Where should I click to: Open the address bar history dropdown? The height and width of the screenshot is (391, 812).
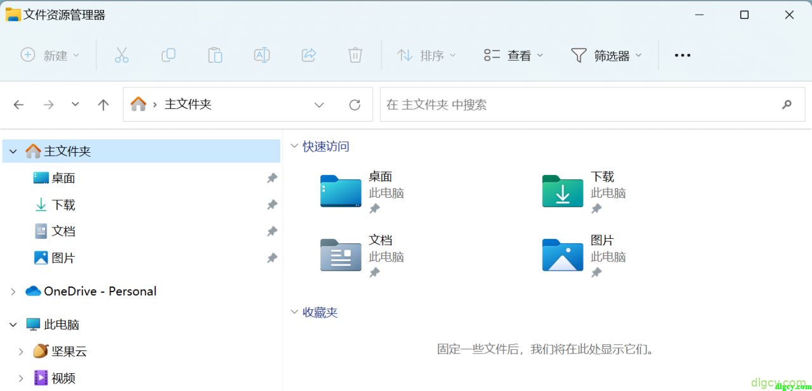tap(319, 105)
